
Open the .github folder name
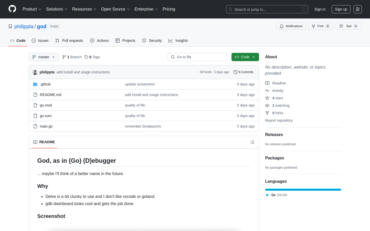click(x=45, y=84)
